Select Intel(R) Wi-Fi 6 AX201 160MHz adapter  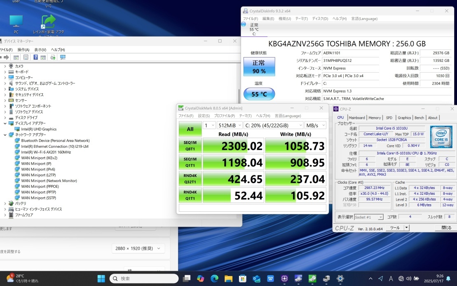pyautogui.click(x=46, y=152)
